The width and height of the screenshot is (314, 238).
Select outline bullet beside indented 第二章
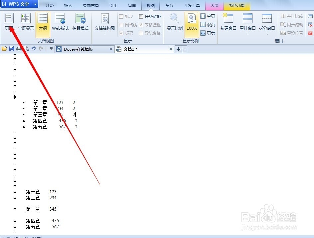point(24,108)
